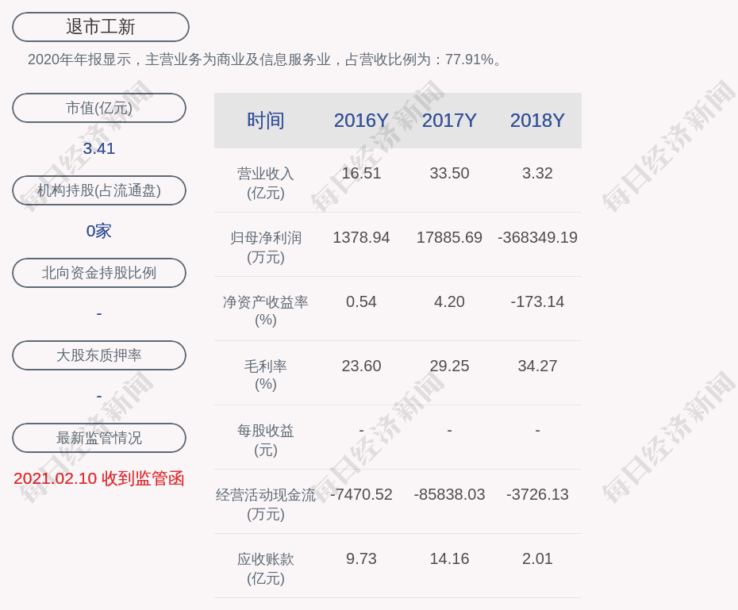
Task: Select receivables value 9.73
Action: coord(361,558)
